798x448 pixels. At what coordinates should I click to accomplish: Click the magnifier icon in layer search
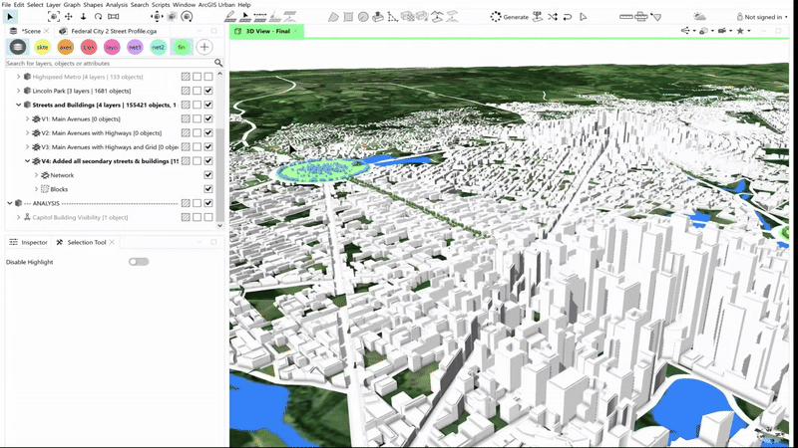click(x=218, y=63)
